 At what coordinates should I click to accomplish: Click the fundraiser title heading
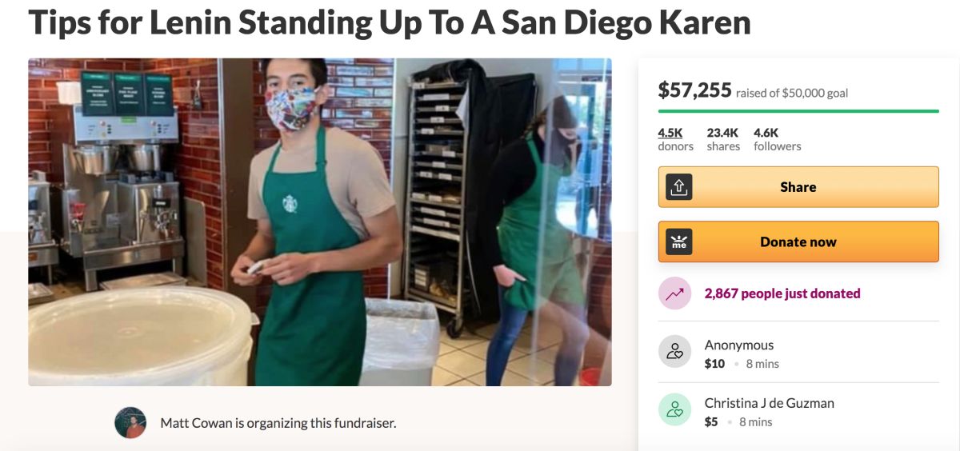tap(390, 22)
